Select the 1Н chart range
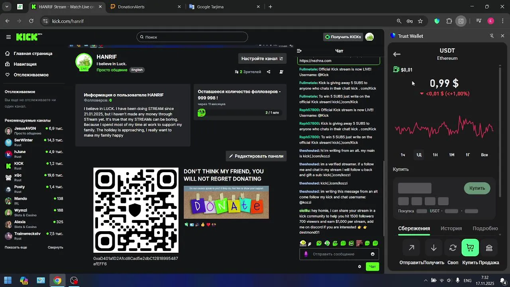Image resolution: width=510 pixels, height=287 pixels. 435,155
